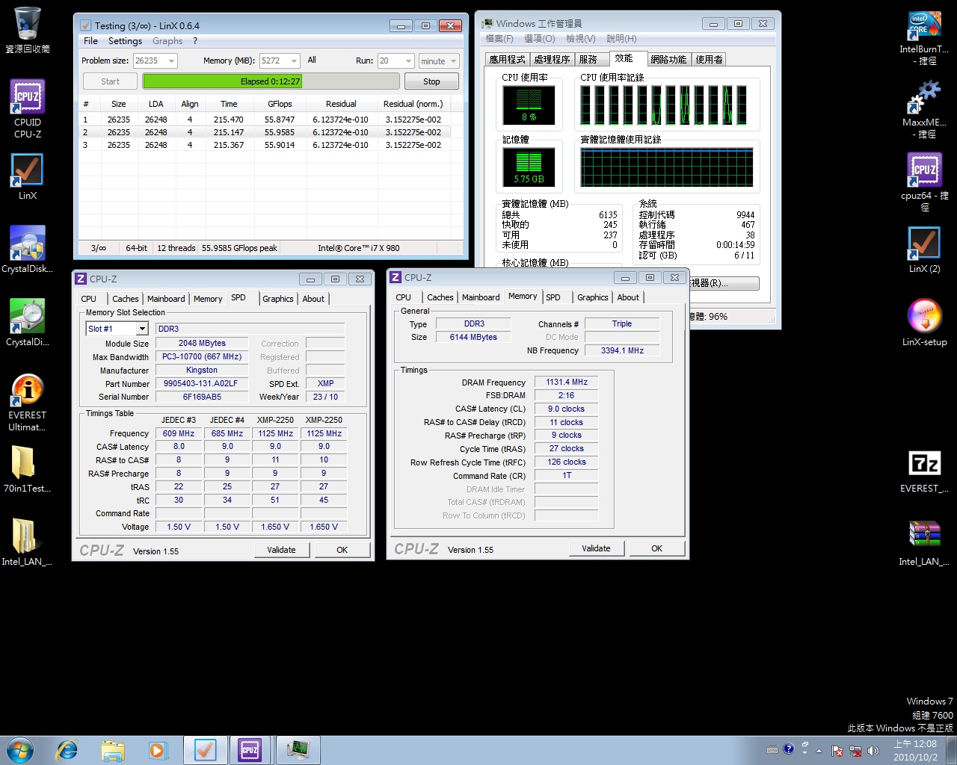Click the Action Center flag tray icon
This screenshot has width=957, height=765.
(837, 750)
